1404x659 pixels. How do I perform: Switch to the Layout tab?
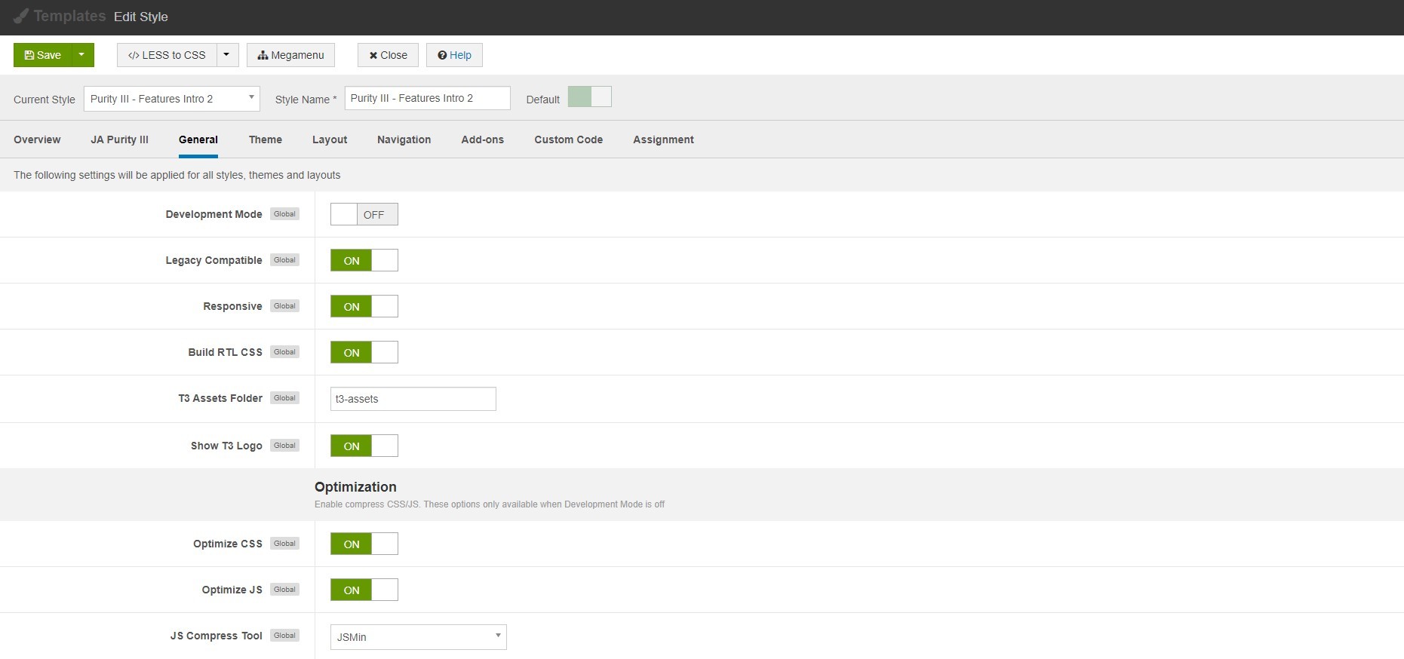click(x=330, y=139)
